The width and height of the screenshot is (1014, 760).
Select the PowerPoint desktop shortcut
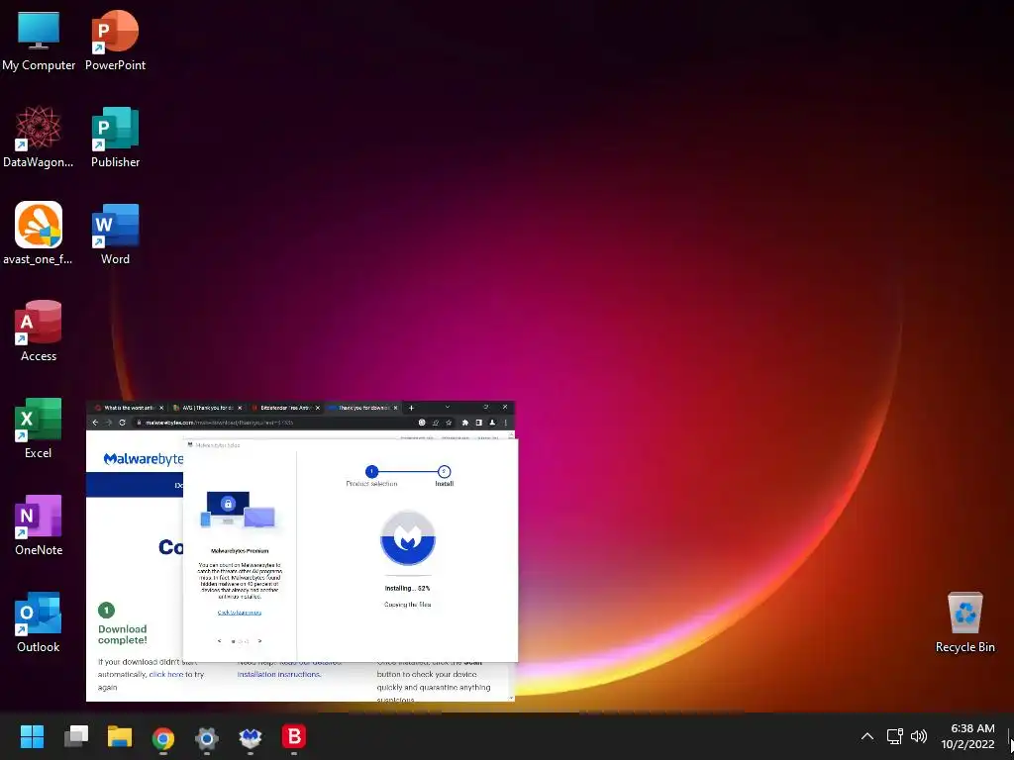115,40
